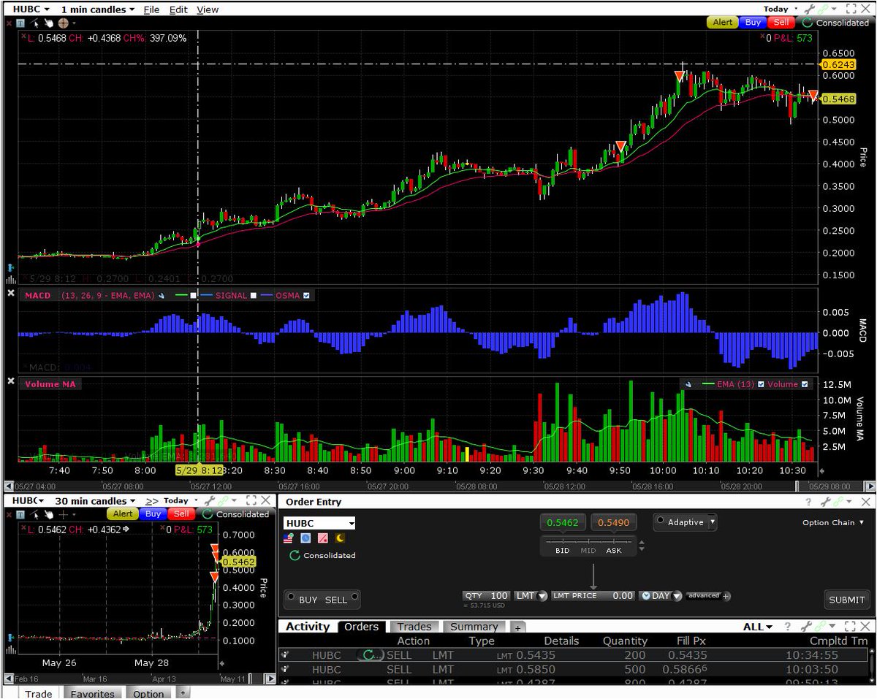877x699 pixels.
Task: Click the 0.6243 price label on price axis
Action: (x=837, y=64)
